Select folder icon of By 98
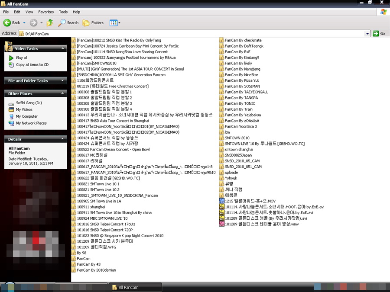 [x=74, y=253]
